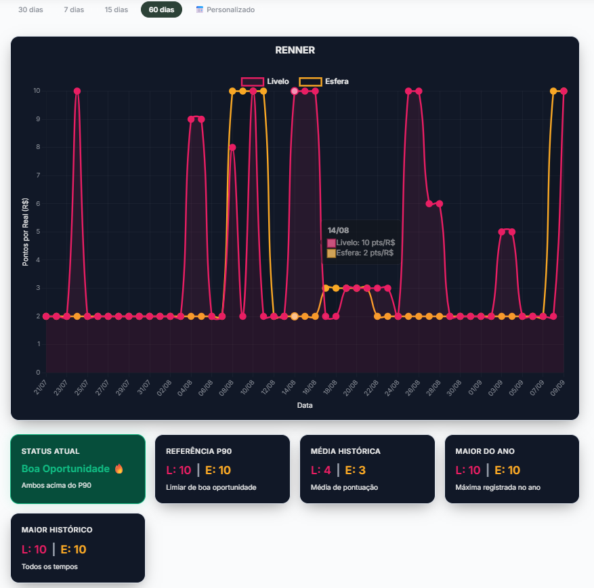Click the calendar icon beside Personalizado
This screenshot has width=594, height=588.
click(x=200, y=9)
